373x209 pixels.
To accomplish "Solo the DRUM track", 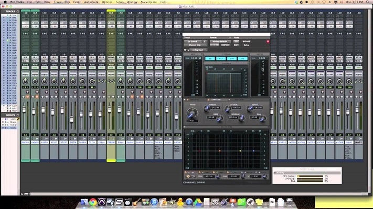I will [x=109, y=97].
